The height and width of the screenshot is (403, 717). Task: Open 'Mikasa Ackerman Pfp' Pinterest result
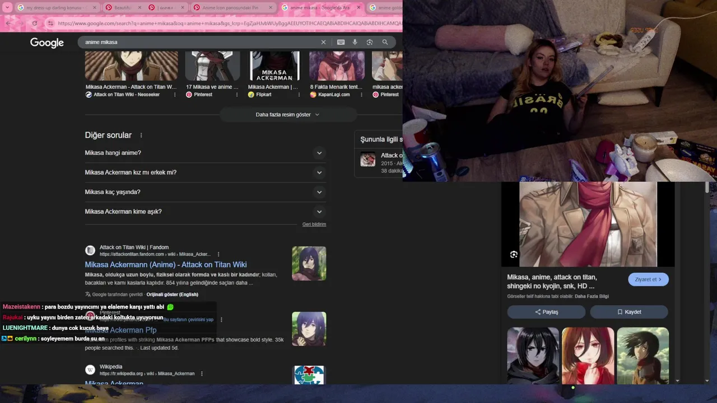[121, 330]
